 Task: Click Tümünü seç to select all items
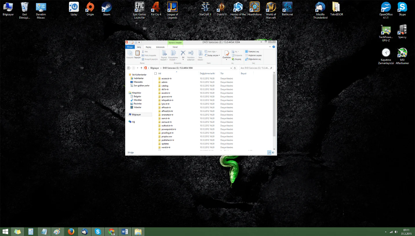coord(254,51)
